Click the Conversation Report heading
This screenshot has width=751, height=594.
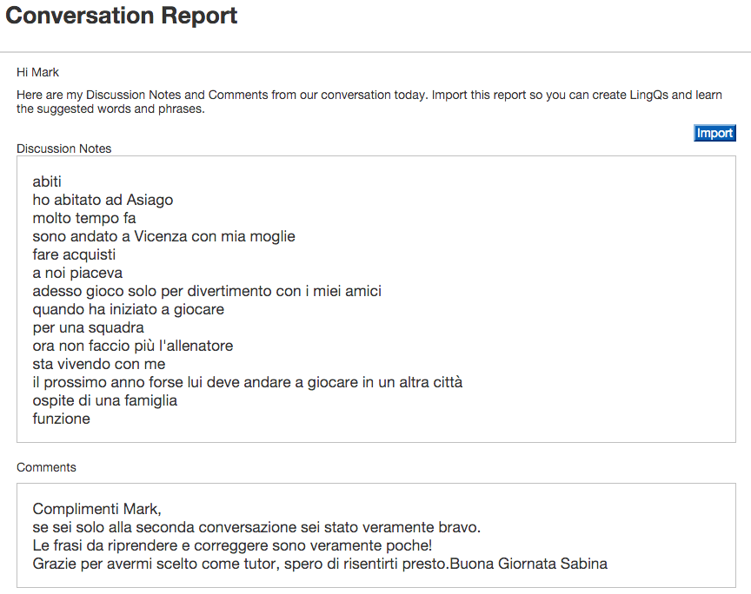pos(122,16)
